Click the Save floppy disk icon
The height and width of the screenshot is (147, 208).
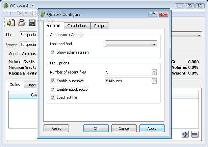point(32,23)
